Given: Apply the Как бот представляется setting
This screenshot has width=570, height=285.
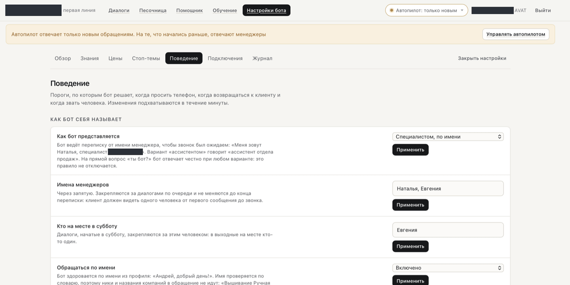Looking at the screenshot, I should point(410,150).
